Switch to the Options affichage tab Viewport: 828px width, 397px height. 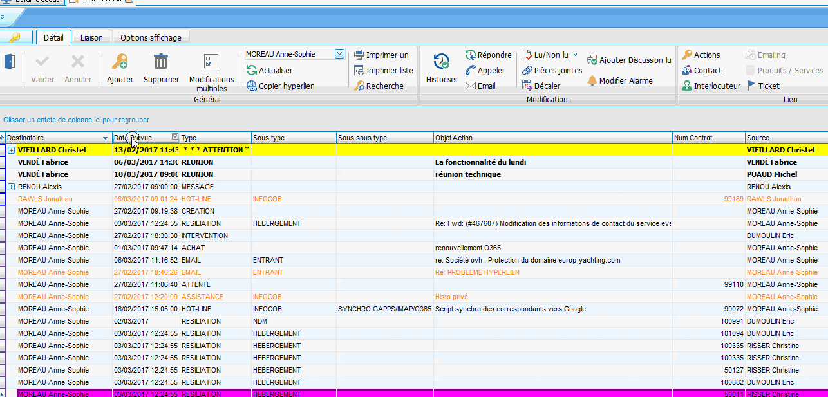(x=151, y=37)
